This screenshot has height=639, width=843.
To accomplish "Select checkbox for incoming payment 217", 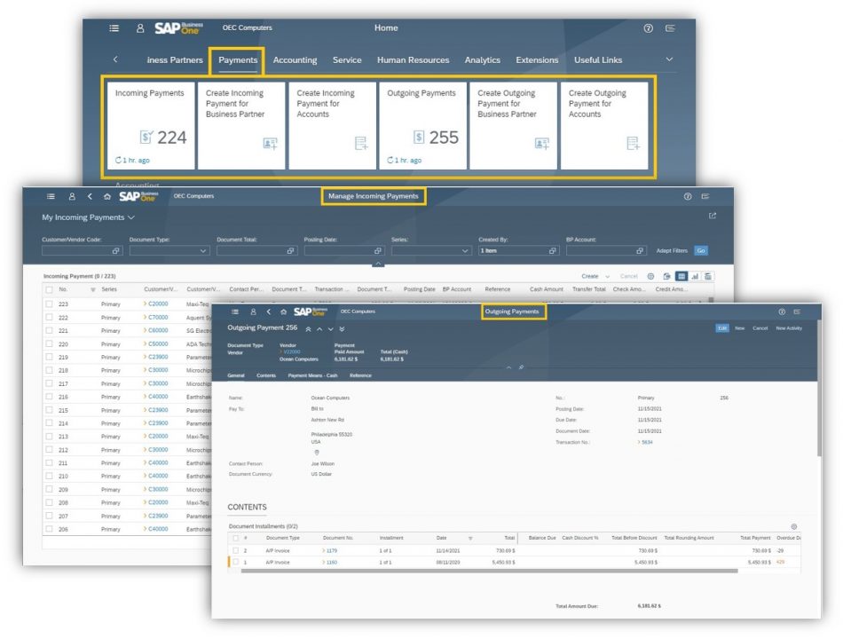I will pyautogui.click(x=49, y=383).
